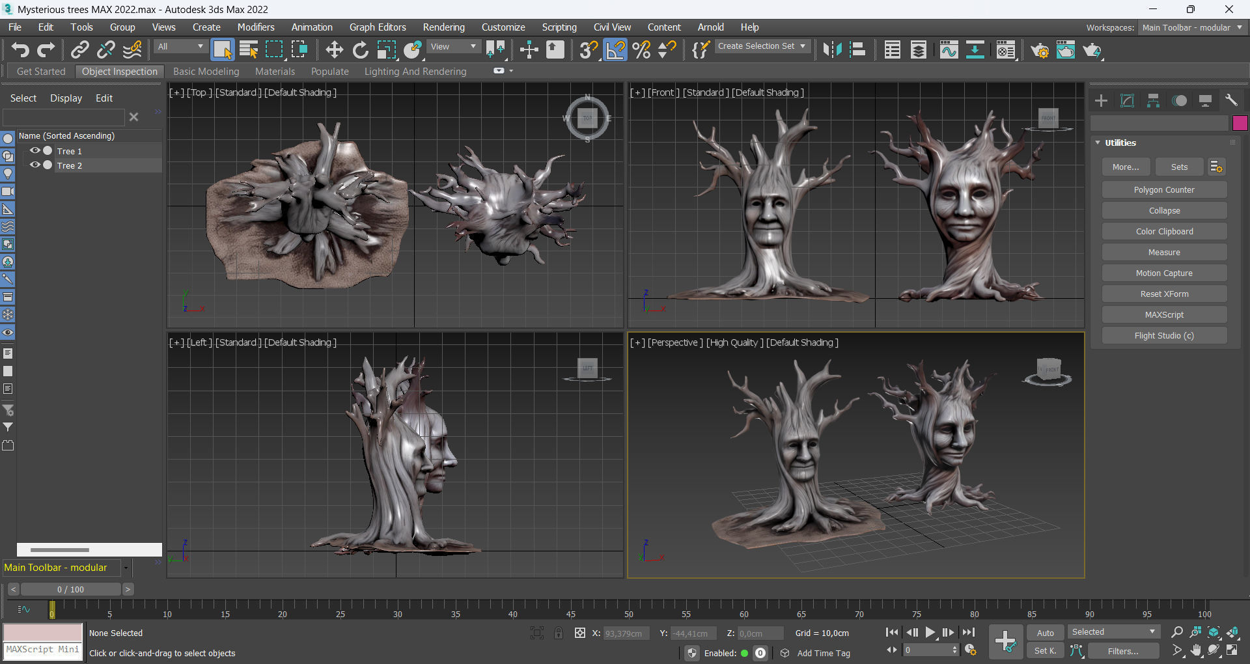Click the Filters... key filter button

[1123, 651]
